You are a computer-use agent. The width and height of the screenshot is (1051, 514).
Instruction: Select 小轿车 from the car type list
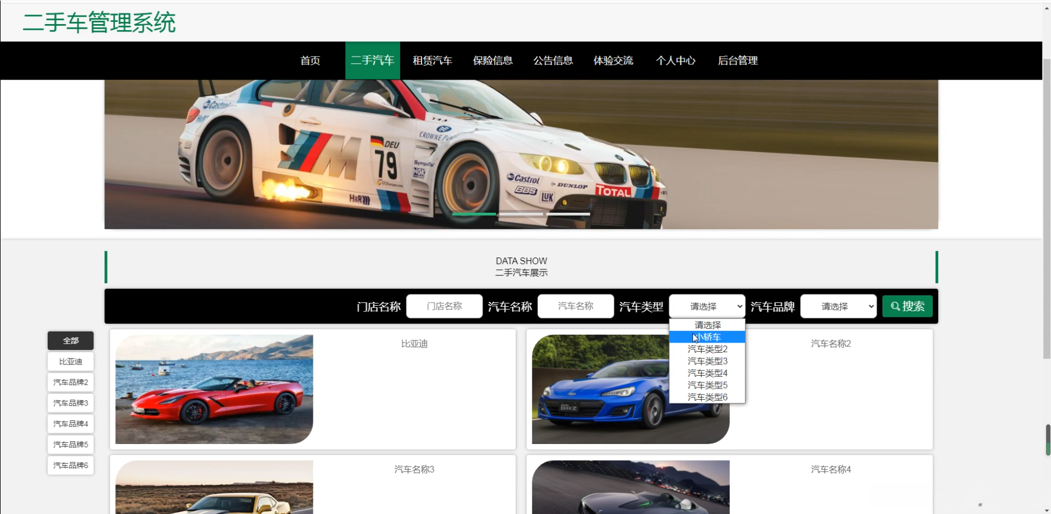[x=707, y=337]
